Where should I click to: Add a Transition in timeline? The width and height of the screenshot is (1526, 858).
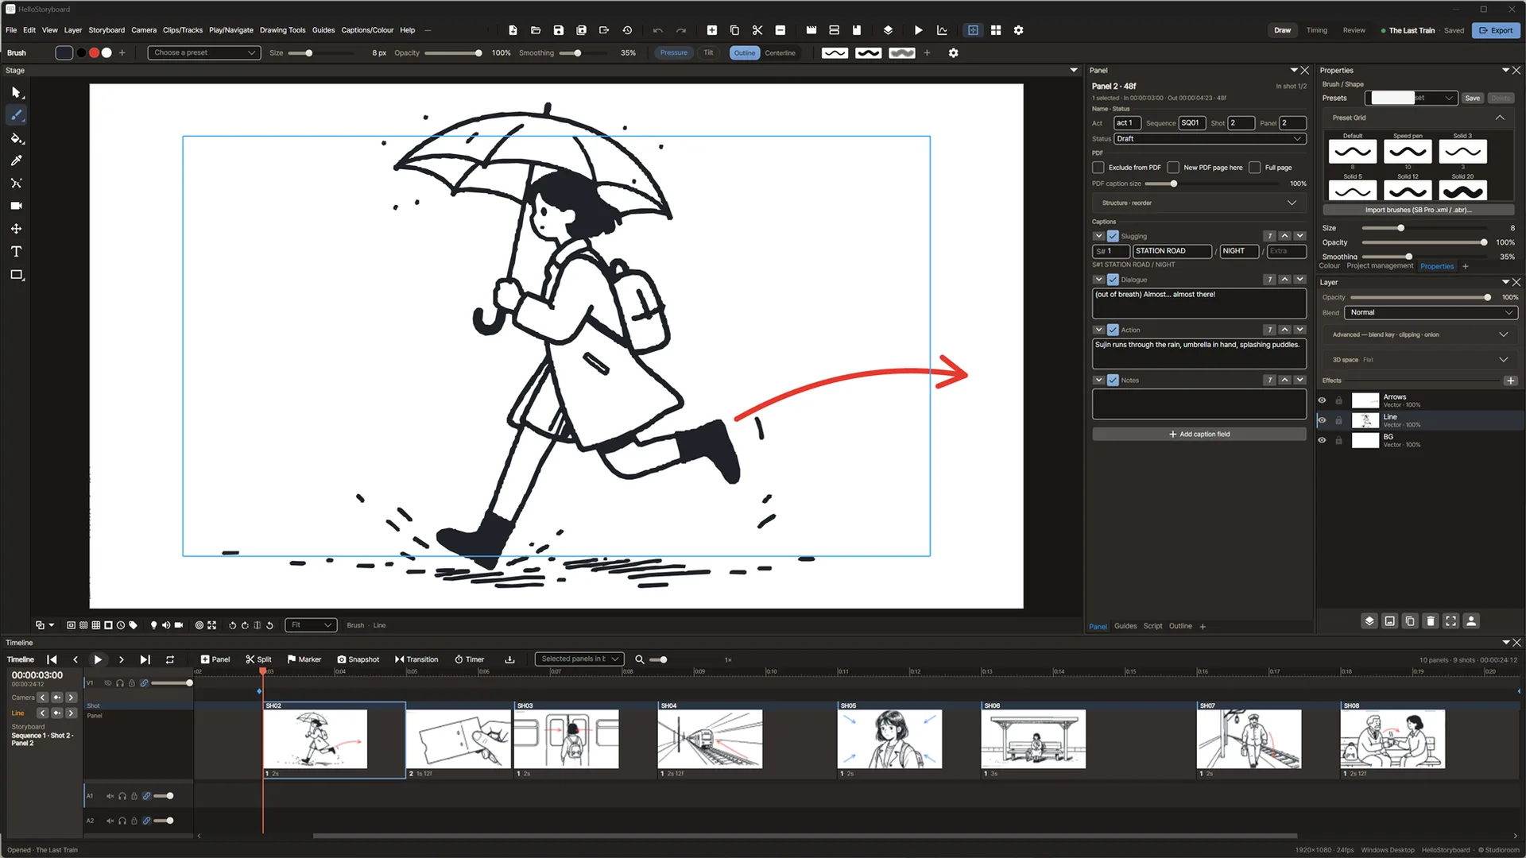pos(416,659)
